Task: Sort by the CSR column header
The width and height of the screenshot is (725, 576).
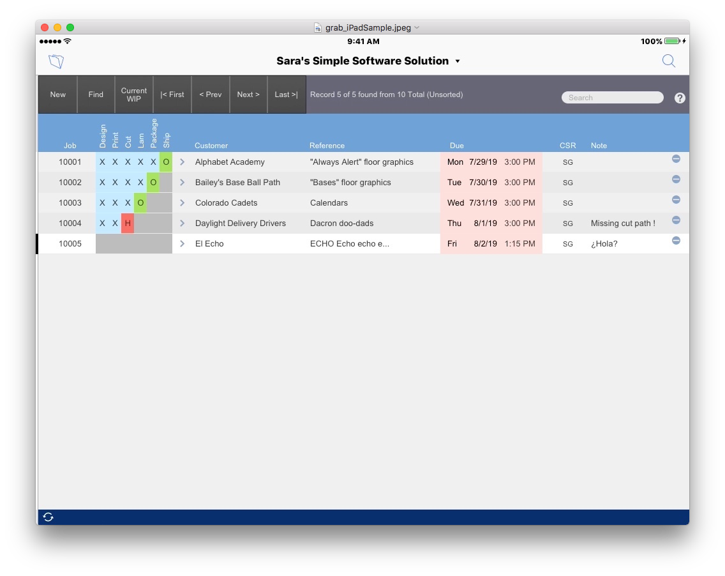Action: pyautogui.click(x=568, y=145)
